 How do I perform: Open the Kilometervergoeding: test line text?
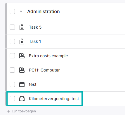click(54, 99)
